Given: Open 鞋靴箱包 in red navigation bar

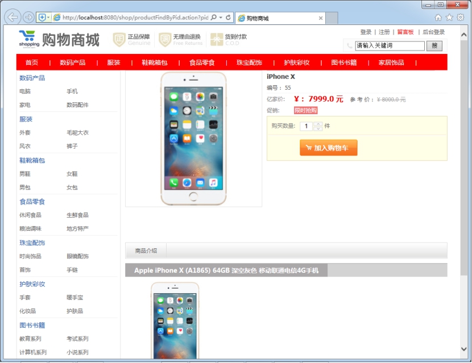Looking at the screenshot, I should [155, 62].
